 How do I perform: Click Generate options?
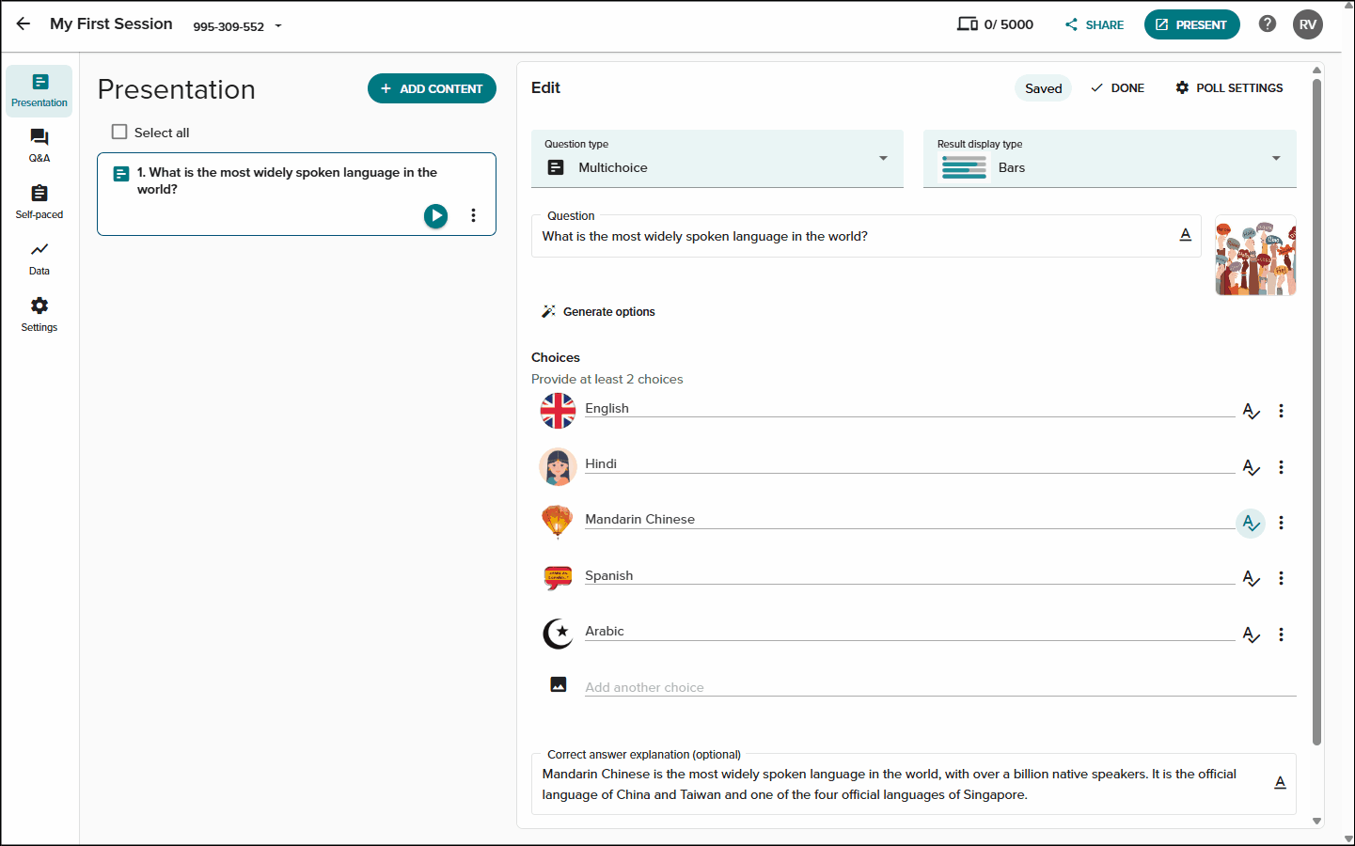pos(598,311)
